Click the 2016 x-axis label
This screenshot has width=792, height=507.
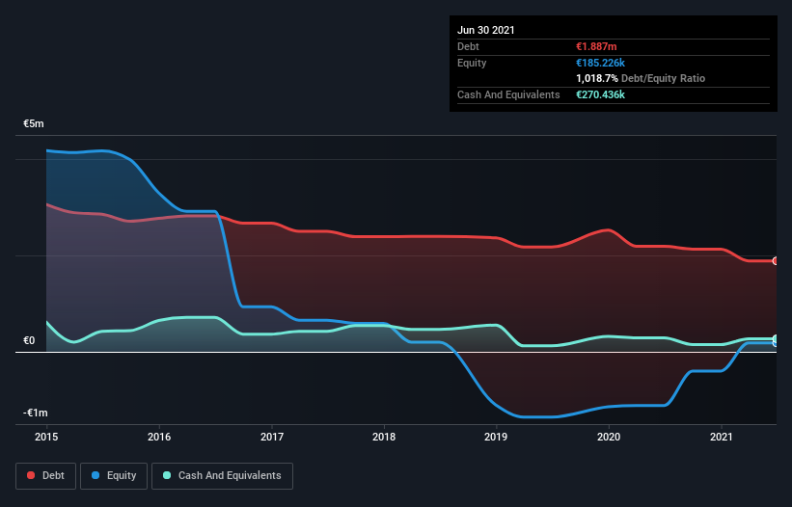[x=159, y=437]
